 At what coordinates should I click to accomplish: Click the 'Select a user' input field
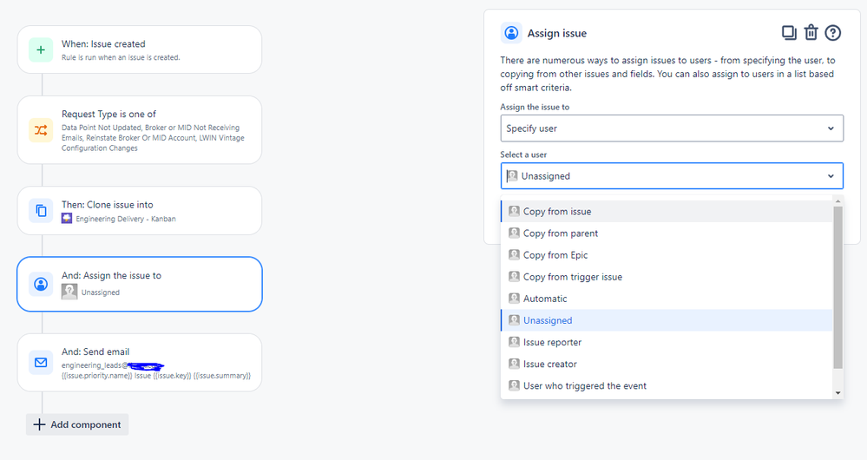[672, 176]
